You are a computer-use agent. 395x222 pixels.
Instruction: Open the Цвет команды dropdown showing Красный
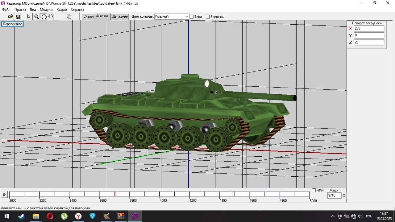coord(172,17)
